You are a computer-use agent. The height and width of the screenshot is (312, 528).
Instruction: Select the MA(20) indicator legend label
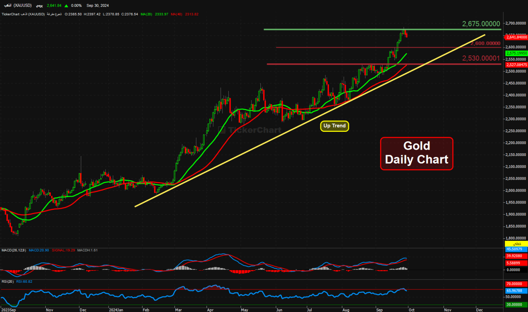(147, 14)
